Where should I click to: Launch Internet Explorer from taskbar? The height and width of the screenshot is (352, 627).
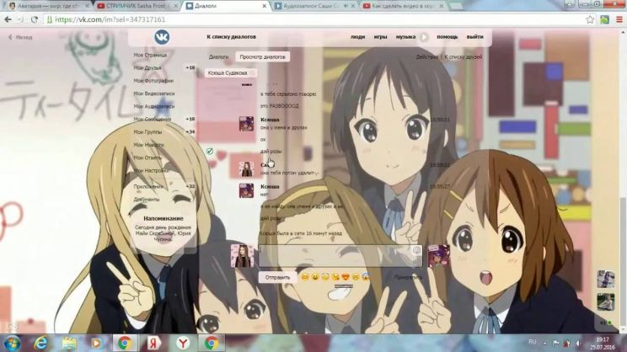pos(40,344)
